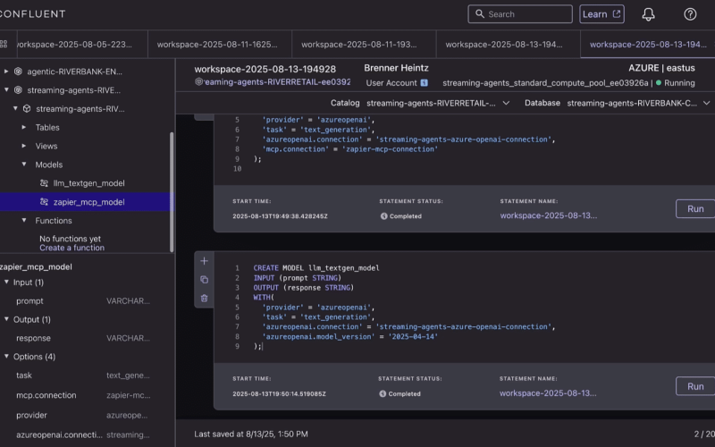Click the Running status indicator dot
This screenshot has height=447, width=715.
click(659, 83)
